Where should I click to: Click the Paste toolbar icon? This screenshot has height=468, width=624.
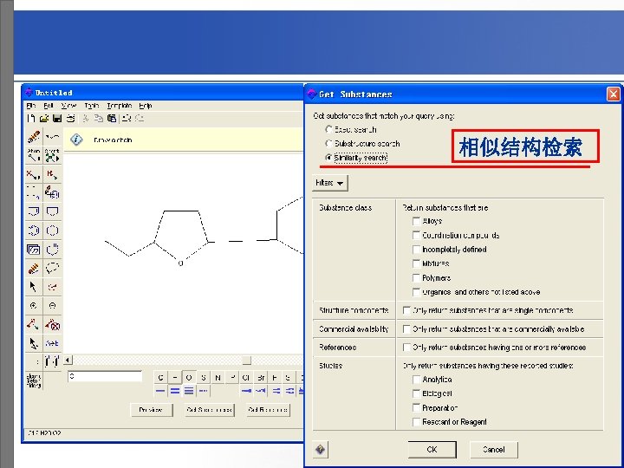(112, 118)
